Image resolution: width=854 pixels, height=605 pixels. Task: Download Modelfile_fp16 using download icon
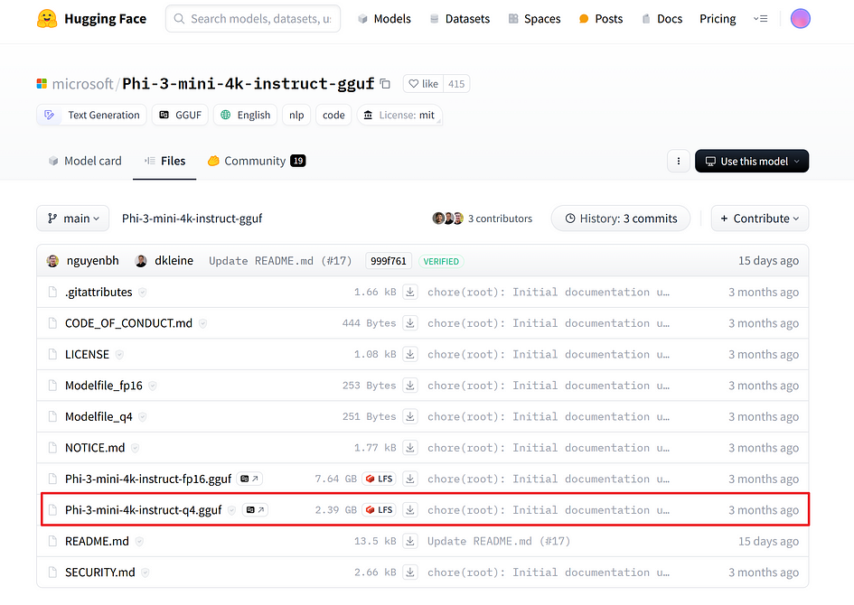point(410,386)
